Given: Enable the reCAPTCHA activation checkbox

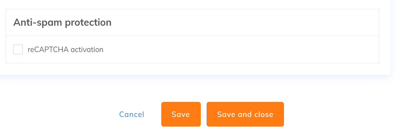Looking at the screenshot, I should (x=18, y=49).
